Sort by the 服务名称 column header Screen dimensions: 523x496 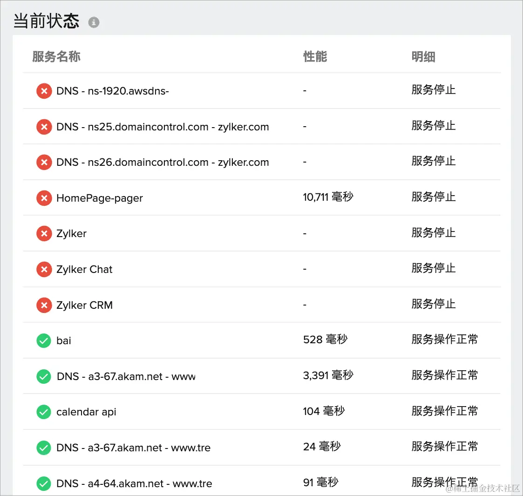56,56
